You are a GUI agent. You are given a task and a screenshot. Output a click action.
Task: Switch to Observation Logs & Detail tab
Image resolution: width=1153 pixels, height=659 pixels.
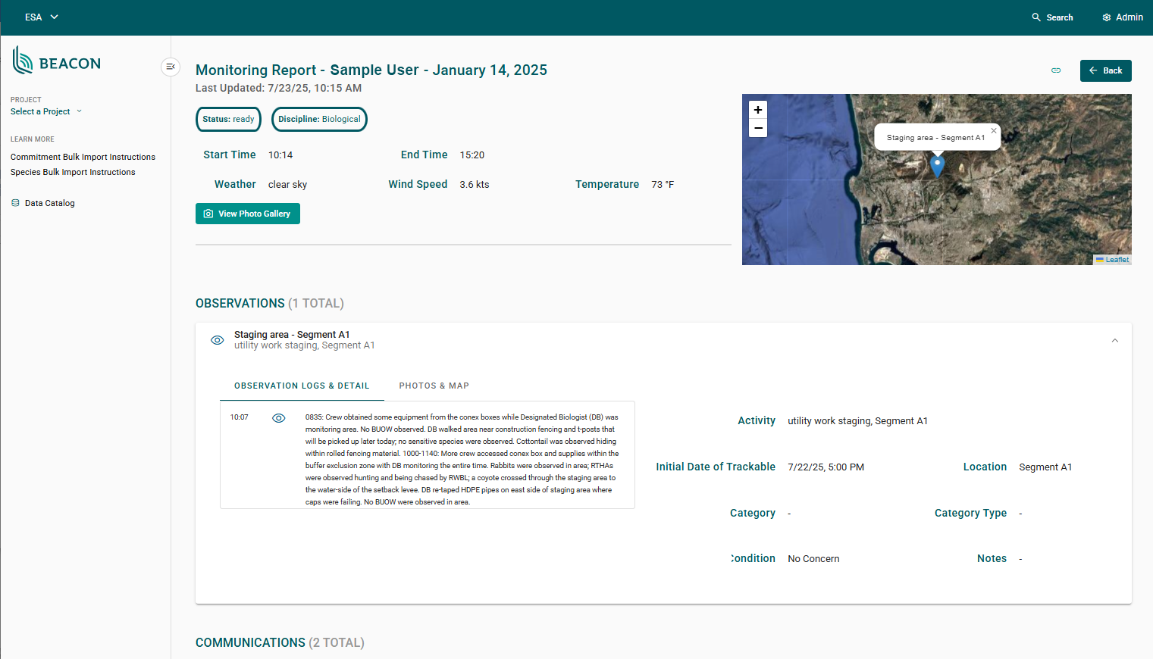tap(302, 386)
